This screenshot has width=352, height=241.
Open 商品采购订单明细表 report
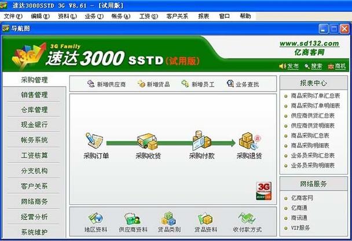315,106
